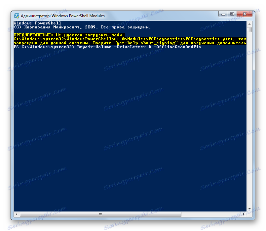Click the 'Repair-Volume' command text
Viewport: 266px width, 231px height.
[94, 47]
